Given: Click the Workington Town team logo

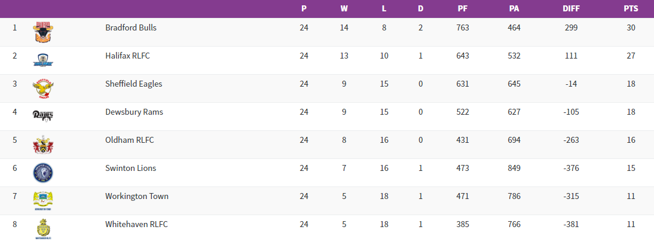Looking at the screenshot, I should coord(43,201).
